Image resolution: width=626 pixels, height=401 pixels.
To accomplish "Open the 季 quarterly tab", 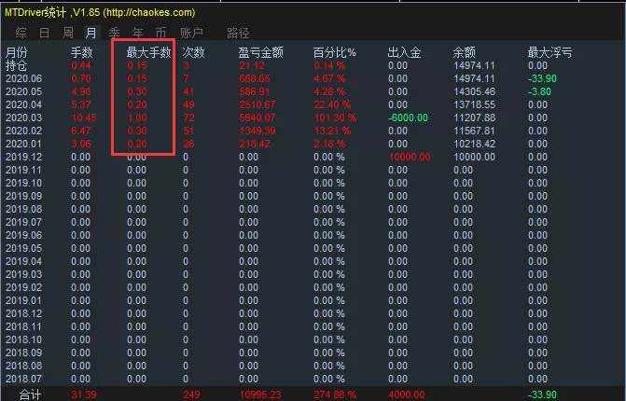I will pos(114,33).
